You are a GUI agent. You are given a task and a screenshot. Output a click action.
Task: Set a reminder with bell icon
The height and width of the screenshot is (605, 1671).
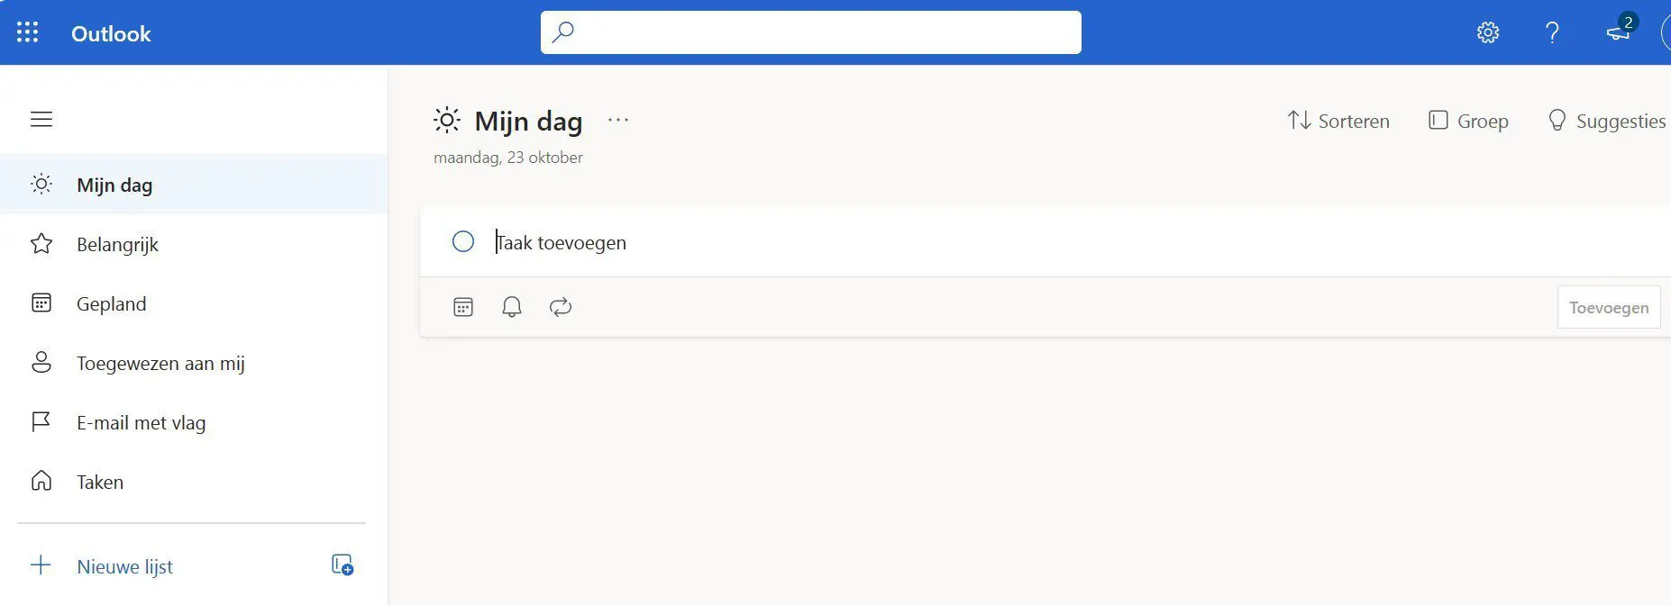(x=512, y=307)
